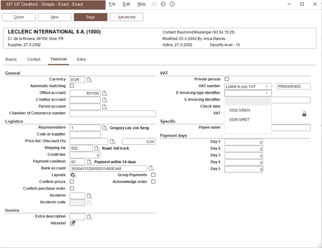322x248 pixels.
Task: Focus the Extra description field
Action: tap(77, 216)
